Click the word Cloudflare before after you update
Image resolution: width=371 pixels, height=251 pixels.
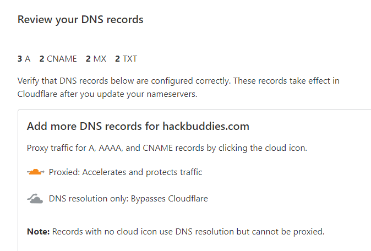tap(37, 94)
